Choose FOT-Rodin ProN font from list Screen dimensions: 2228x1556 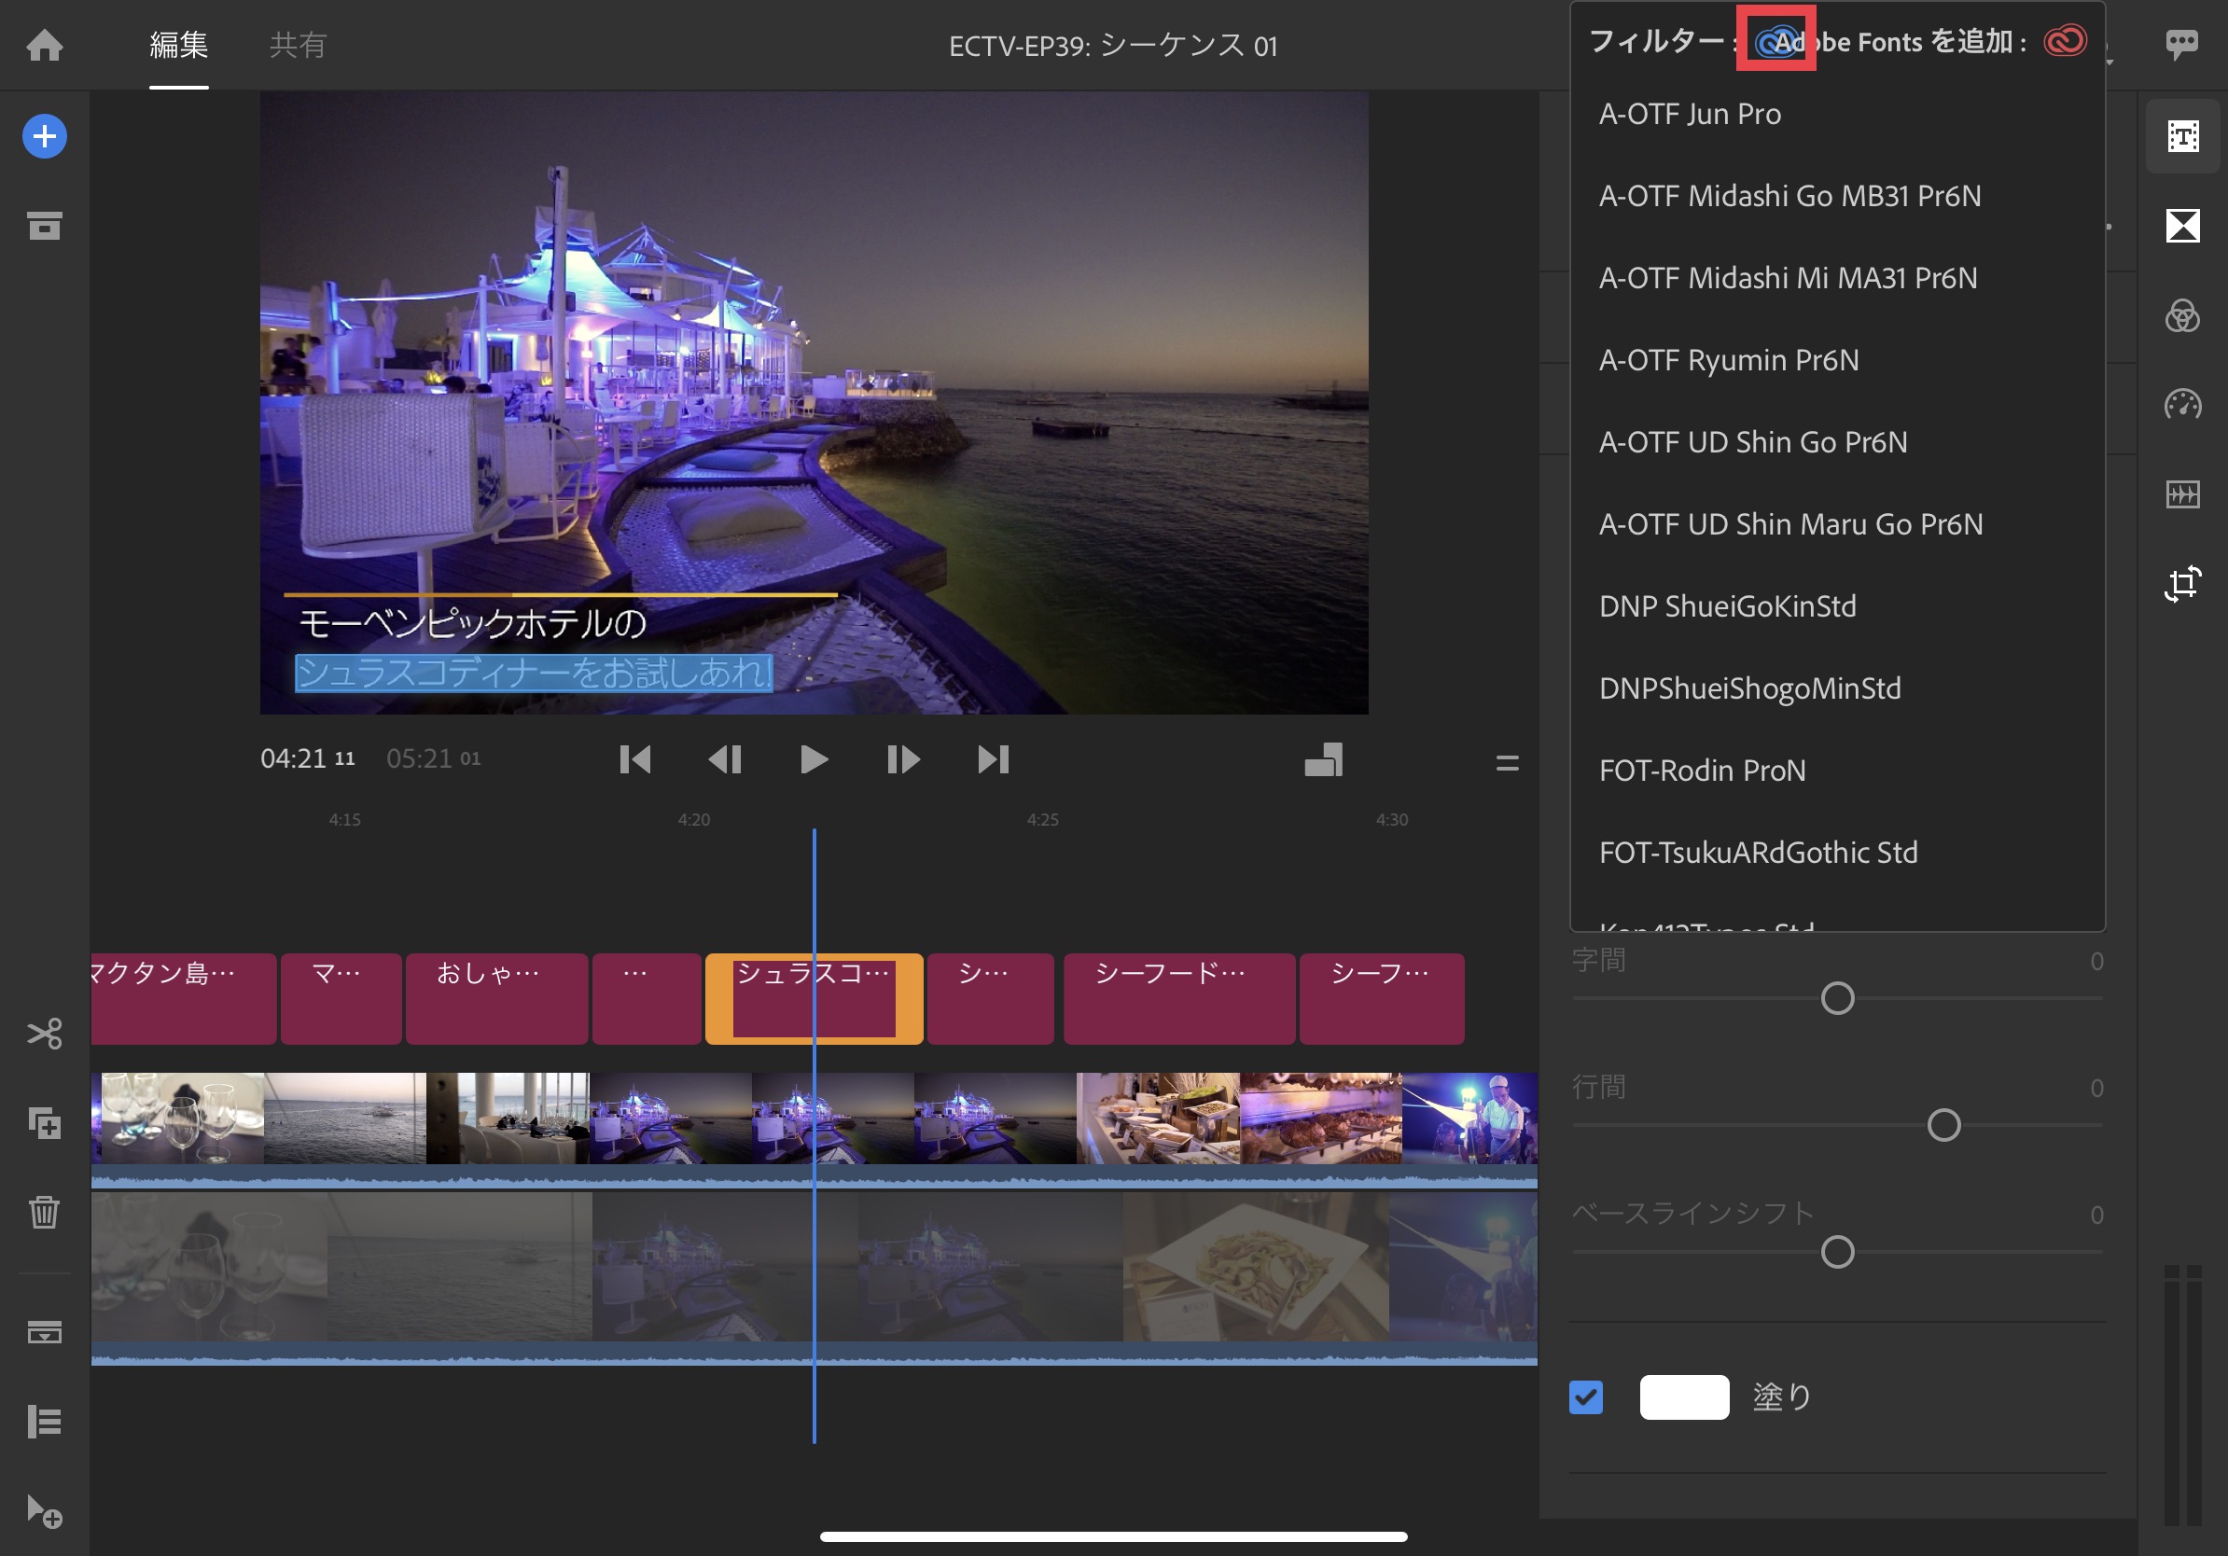[1702, 771]
